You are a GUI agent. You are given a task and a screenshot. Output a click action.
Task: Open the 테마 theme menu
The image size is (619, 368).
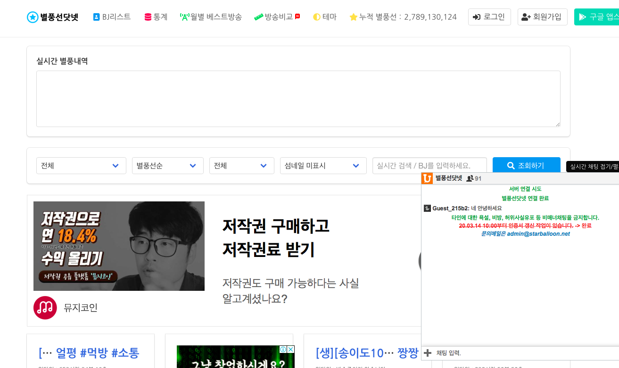click(325, 17)
